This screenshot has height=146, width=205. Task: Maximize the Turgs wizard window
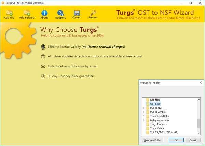[x=191, y=3]
